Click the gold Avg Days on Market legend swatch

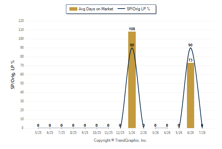pyautogui.click(x=73, y=9)
